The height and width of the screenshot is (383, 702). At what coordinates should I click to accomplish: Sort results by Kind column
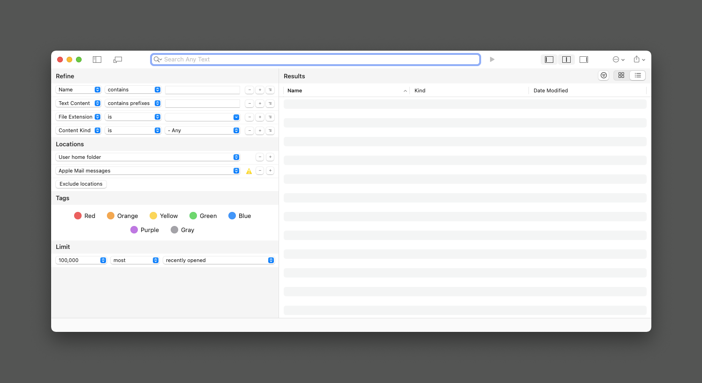pos(469,90)
